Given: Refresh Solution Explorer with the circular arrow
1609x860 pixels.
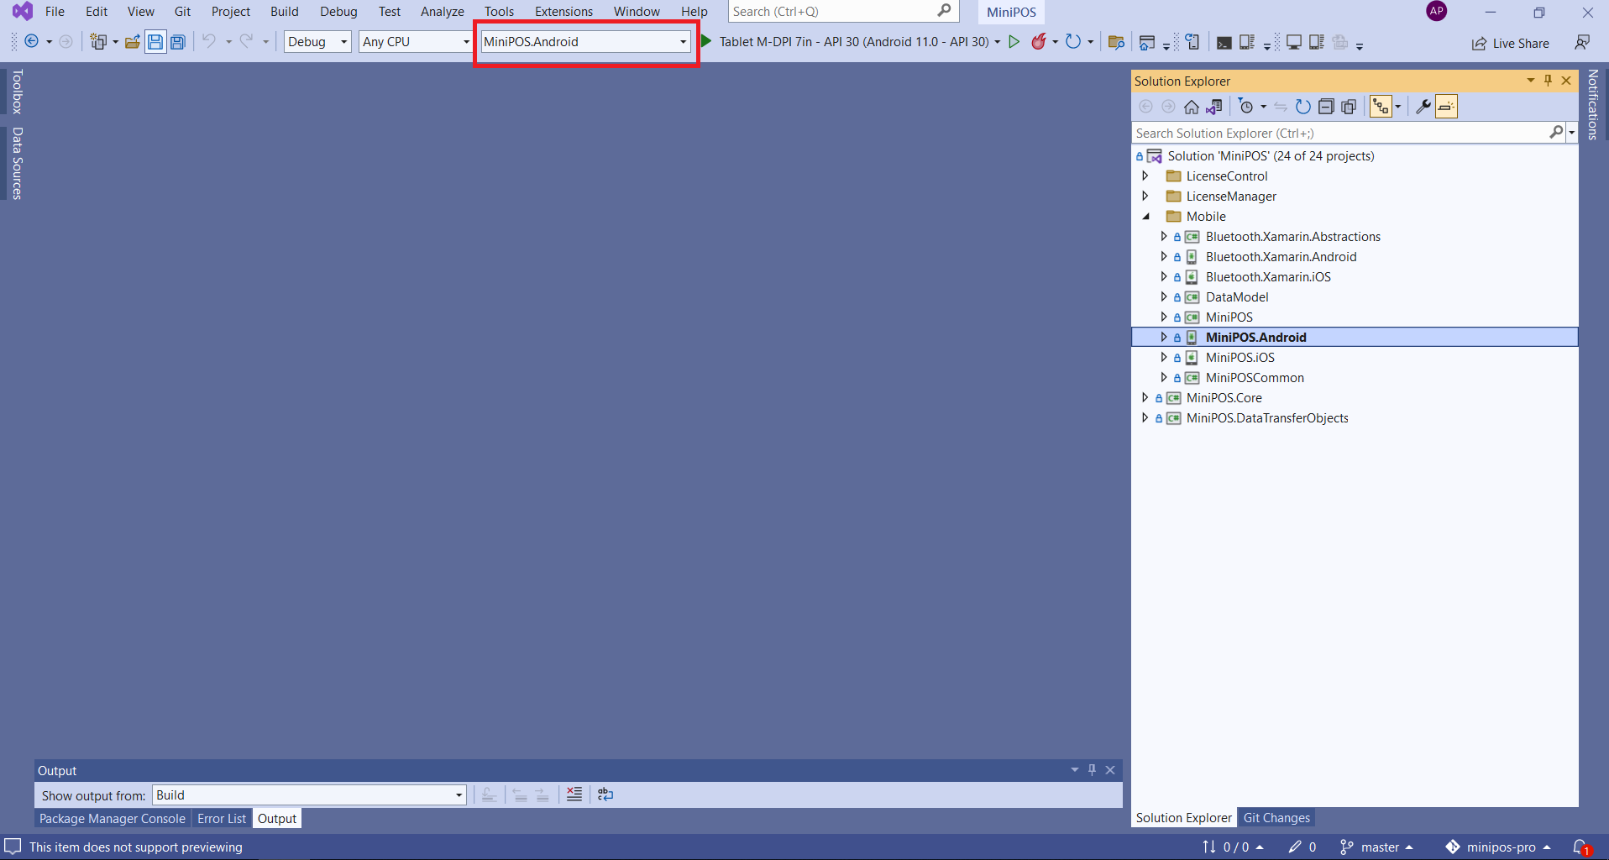Looking at the screenshot, I should (1303, 107).
